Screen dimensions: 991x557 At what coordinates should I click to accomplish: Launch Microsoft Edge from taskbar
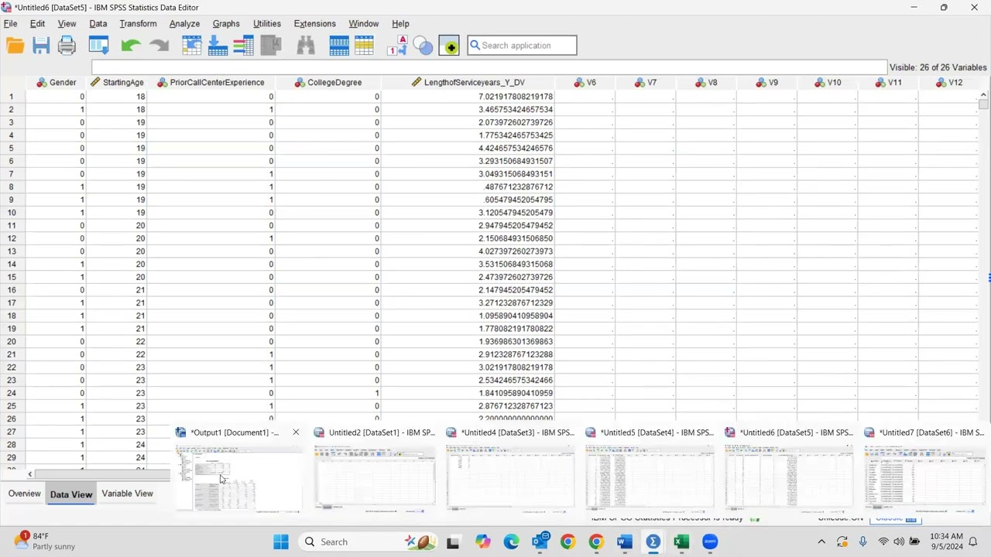tap(511, 542)
